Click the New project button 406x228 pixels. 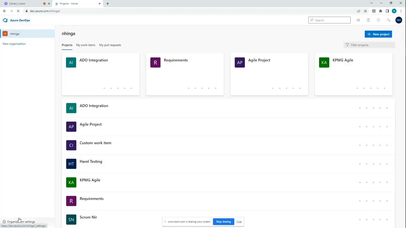[378, 34]
